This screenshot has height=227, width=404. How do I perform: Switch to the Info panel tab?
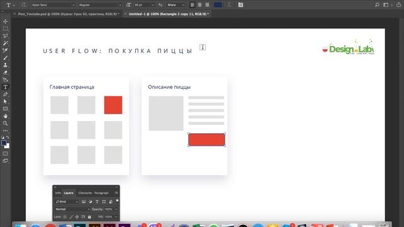(x=58, y=193)
